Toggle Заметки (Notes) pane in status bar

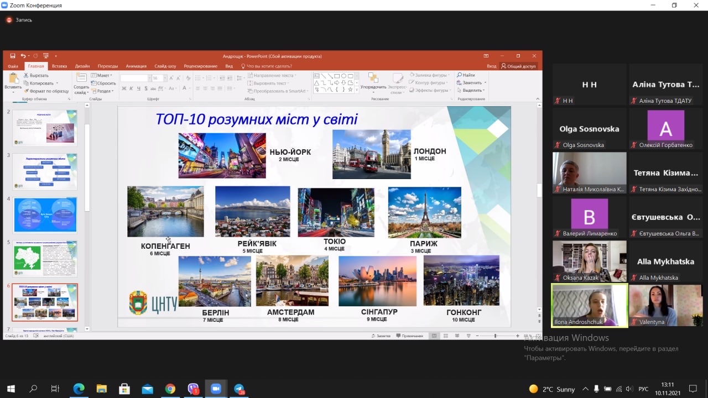(381, 336)
